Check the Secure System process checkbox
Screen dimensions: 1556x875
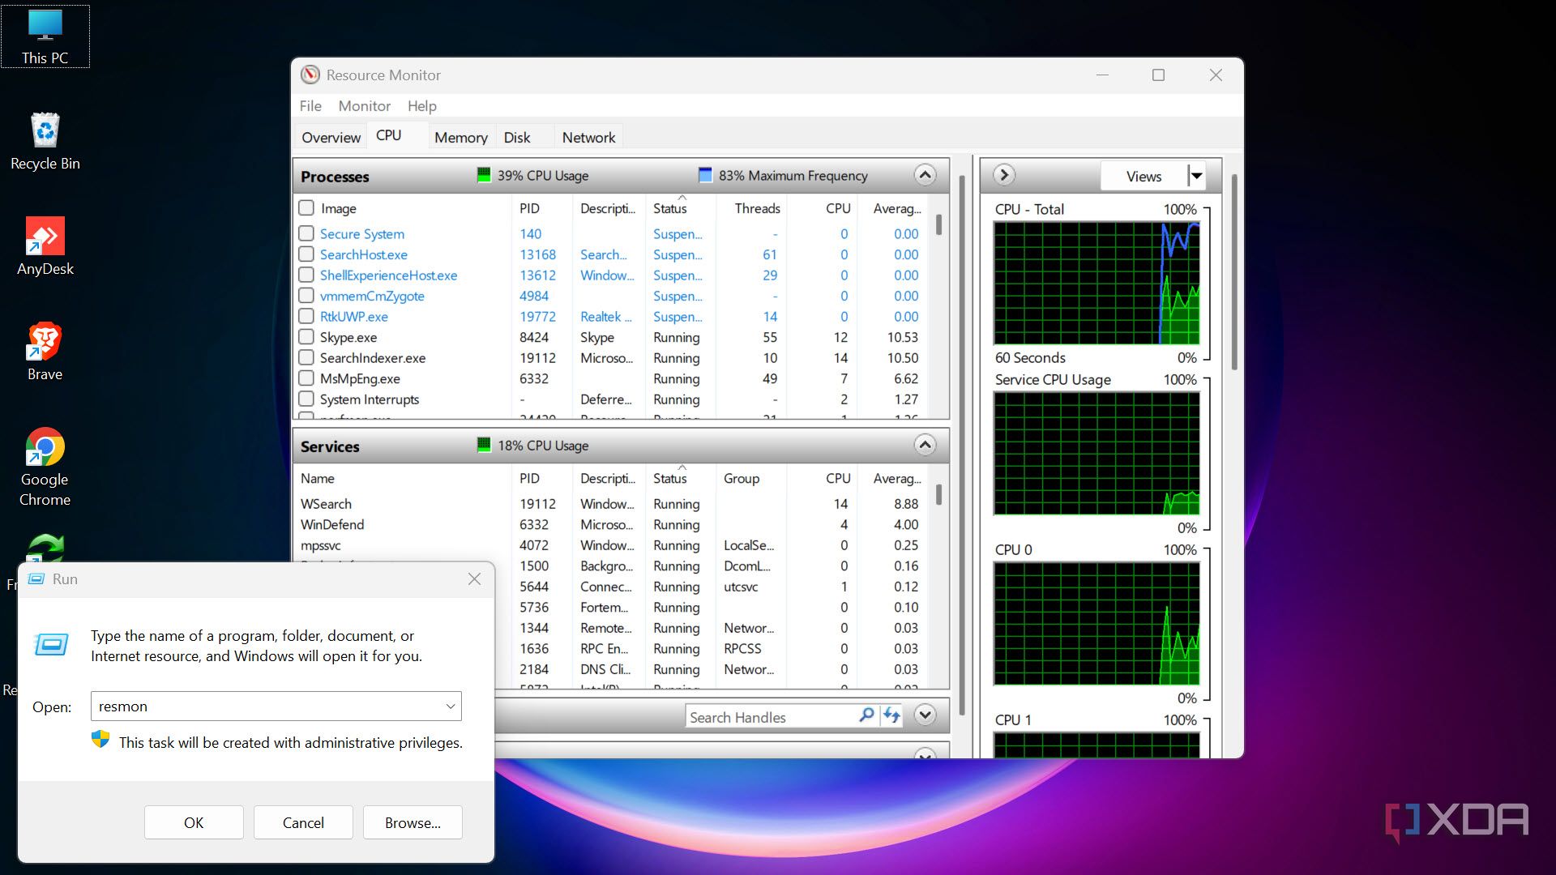306,233
